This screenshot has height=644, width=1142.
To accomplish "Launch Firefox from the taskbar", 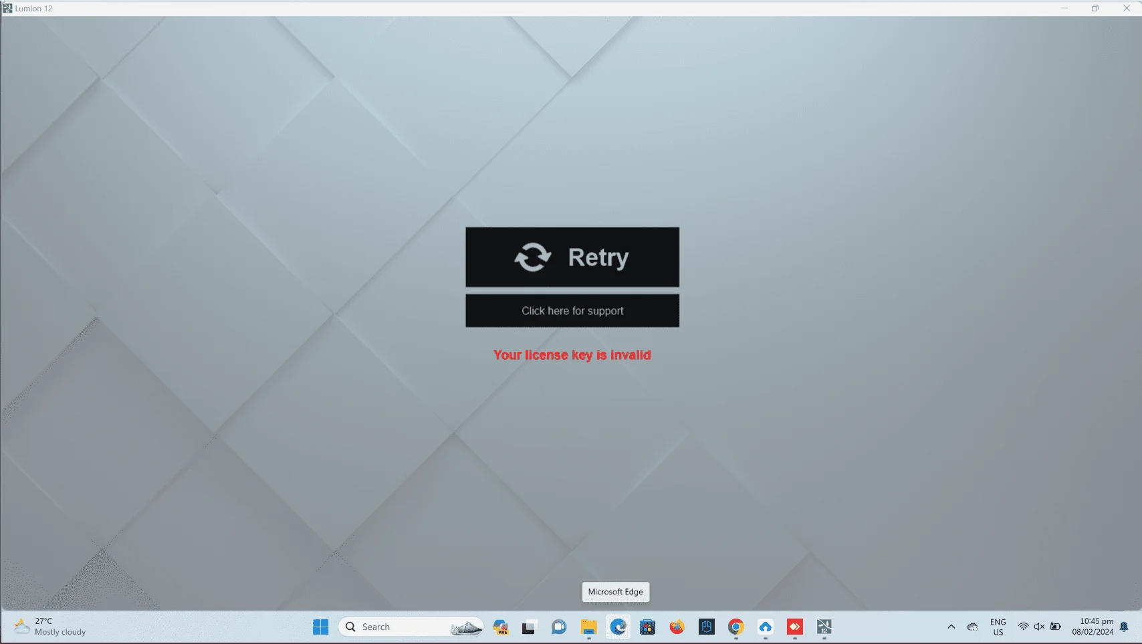I will pyautogui.click(x=677, y=627).
